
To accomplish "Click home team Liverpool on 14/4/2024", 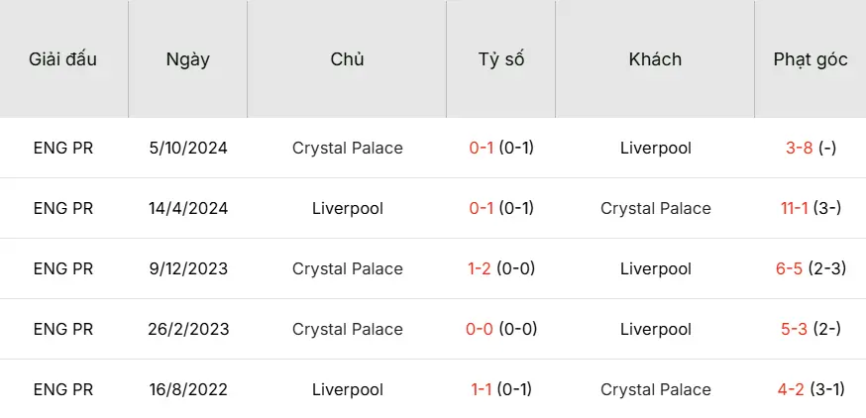I will click(x=348, y=209).
